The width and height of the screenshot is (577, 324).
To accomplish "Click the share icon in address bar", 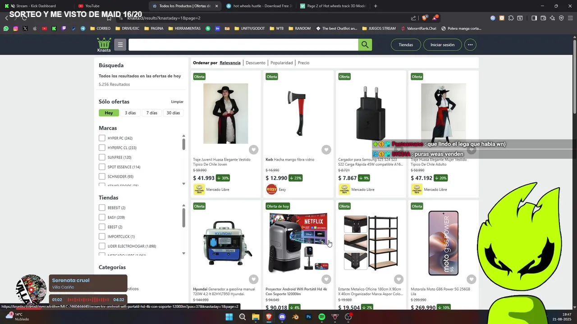I will (413, 18).
